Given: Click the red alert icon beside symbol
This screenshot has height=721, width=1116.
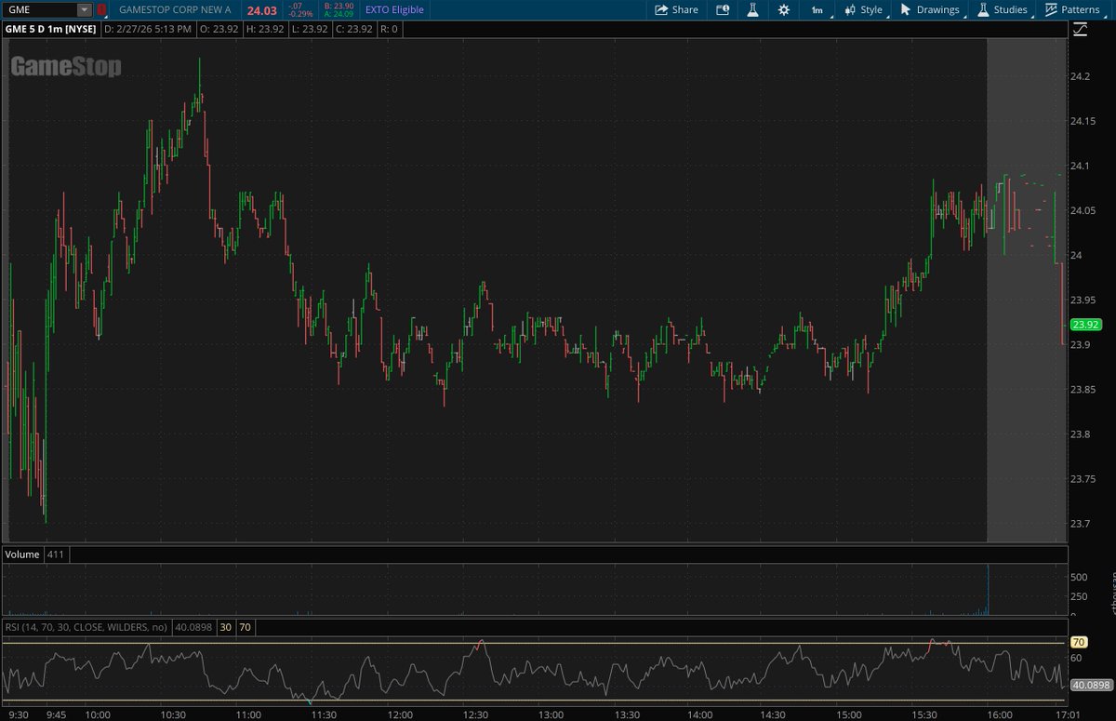Looking at the screenshot, I should 101,9.
